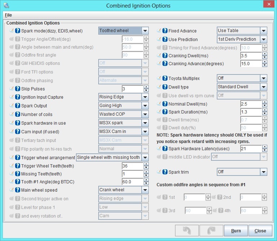Open Tooth #1 Angle help icon

[x=18, y=182]
